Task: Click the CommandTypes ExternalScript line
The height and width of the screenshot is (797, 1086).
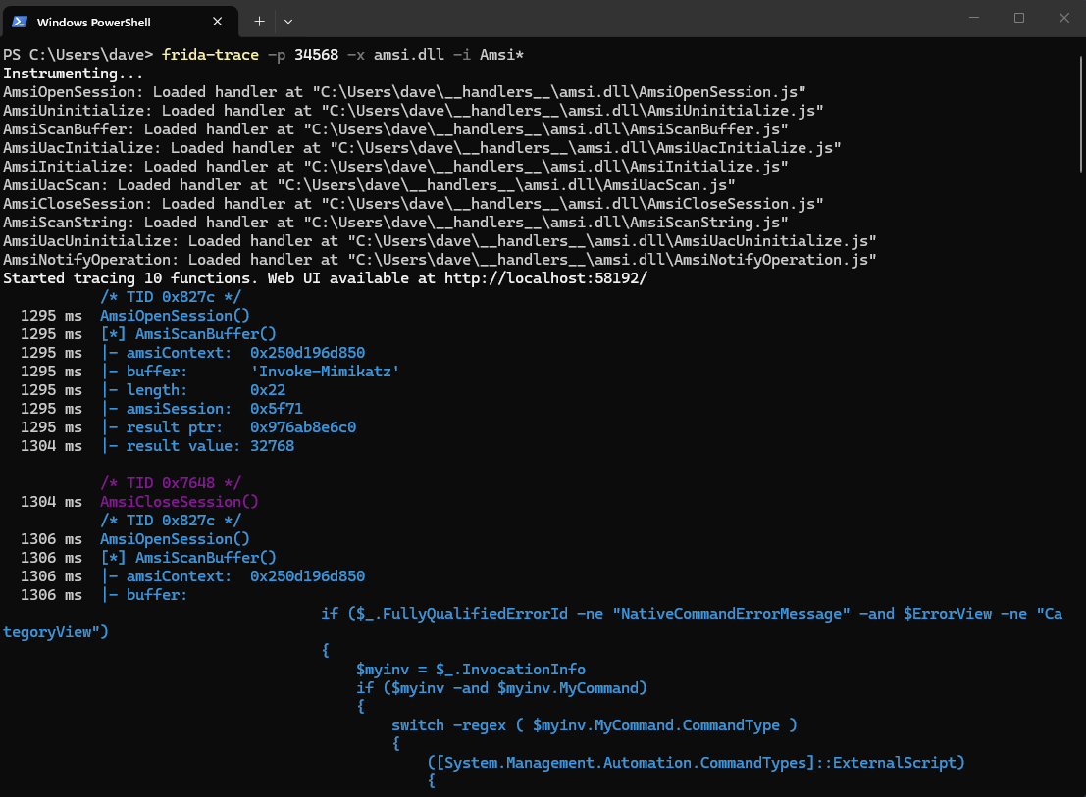Action: pos(697,763)
